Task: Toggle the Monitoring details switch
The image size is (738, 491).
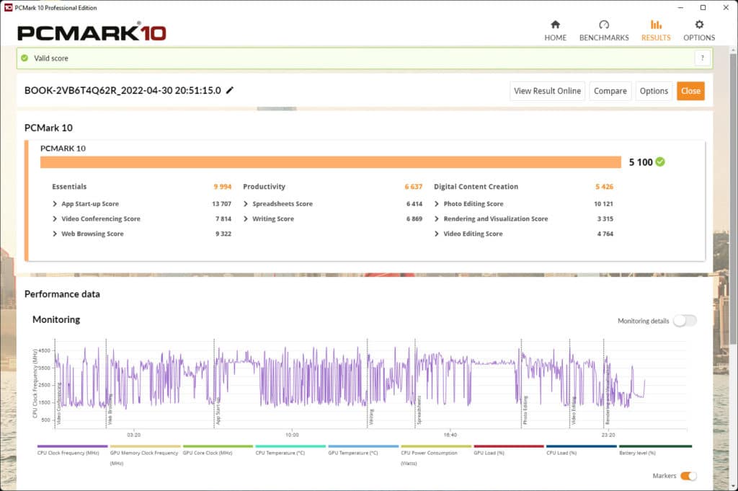Action: click(685, 321)
